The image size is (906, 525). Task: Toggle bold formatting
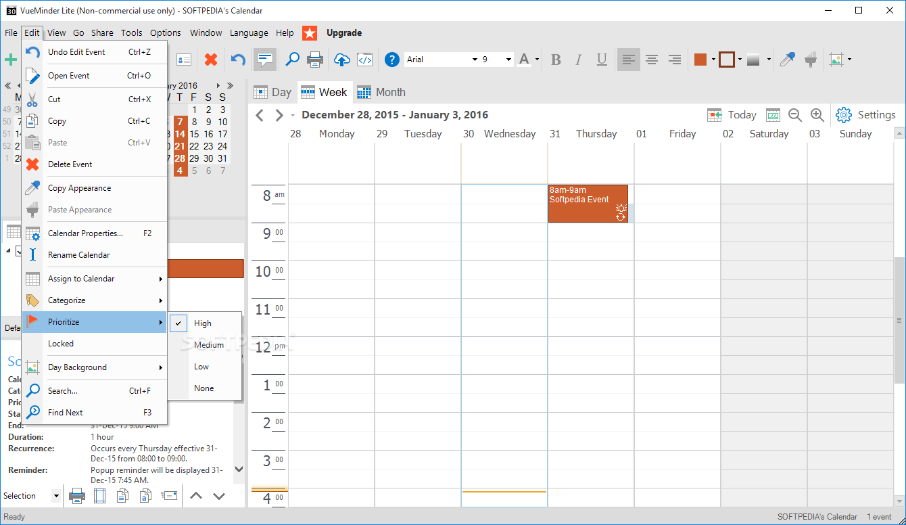(x=556, y=60)
